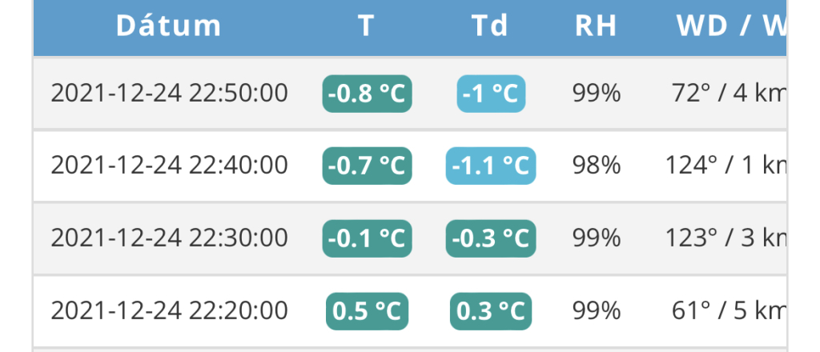Click the -1.1 °C dew point badge
This screenshot has width=820, height=352.
click(491, 166)
